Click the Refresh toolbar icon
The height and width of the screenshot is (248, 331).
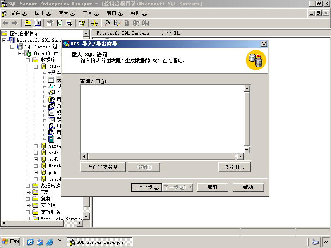[60, 23]
